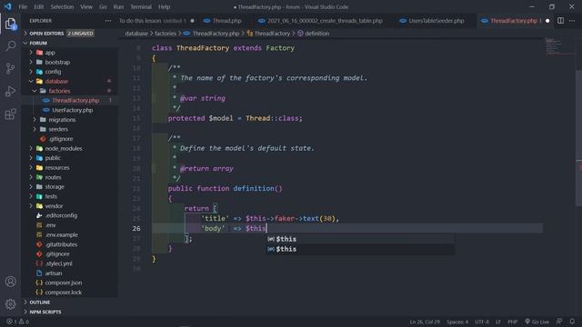Image resolution: width=582 pixels, height=327 pixels.
Task: Open Run and Debug view
Action: click(10, 91)
